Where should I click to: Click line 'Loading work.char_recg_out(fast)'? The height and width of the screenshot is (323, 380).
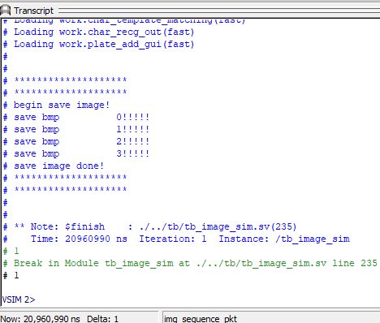[x=99, y=32]
